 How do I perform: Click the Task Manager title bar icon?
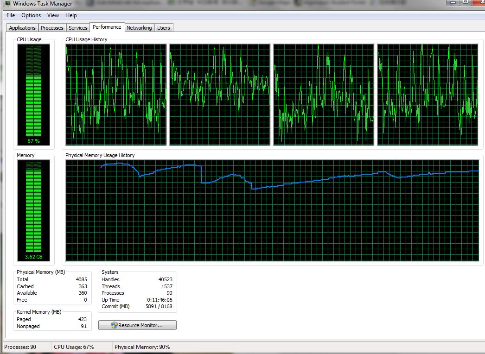7,4
